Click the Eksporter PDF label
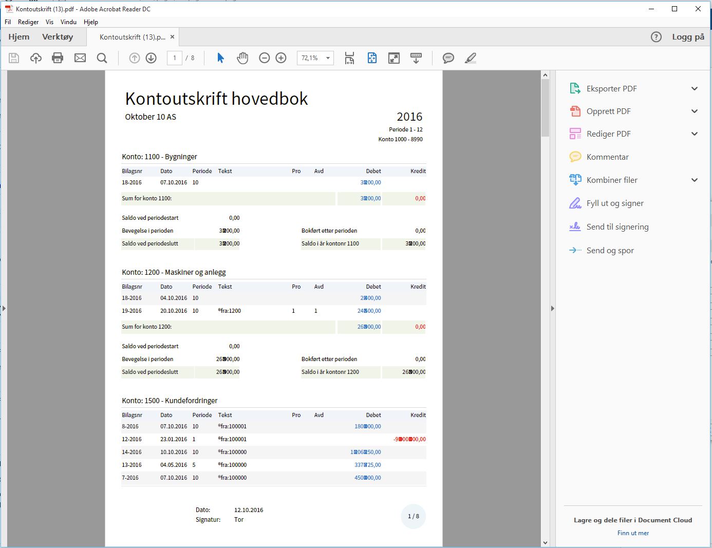712x548 pixels. (612, 88)
